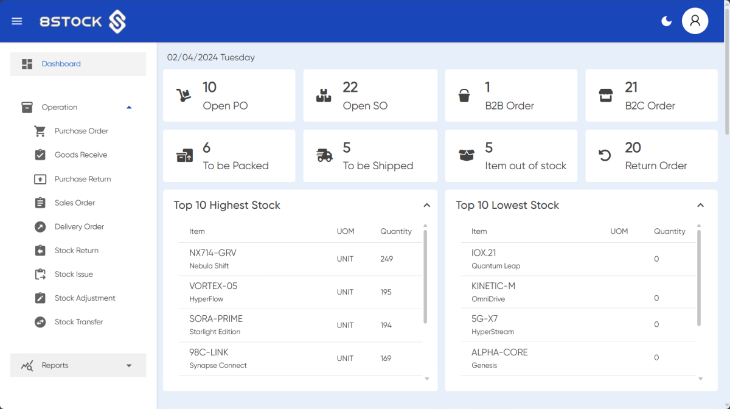Select the Goods Receive icon

[39, 155]
